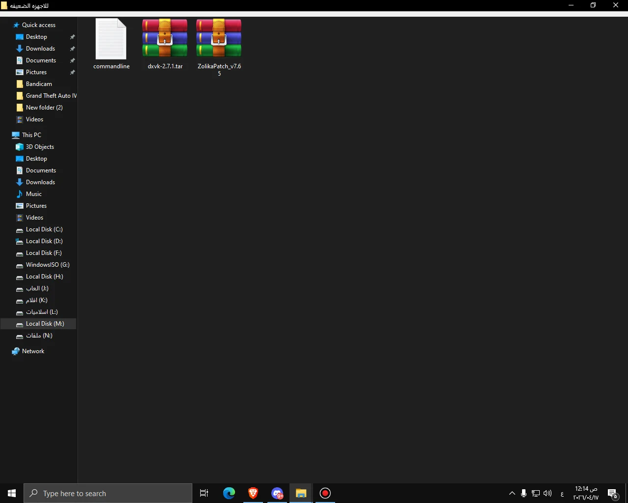Open the Windows Start menu
The image size is (628, 503).
(12, 493)
